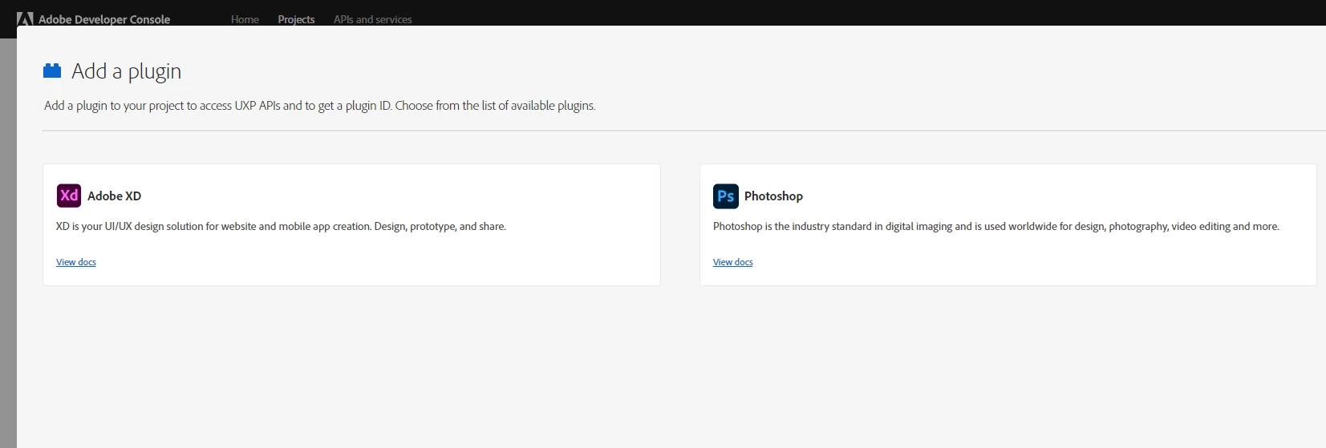Image resolution: width=1326 pixels, height=448 pixels.
Task: Open View docs link for Photoshop
Action: [733, 262]
